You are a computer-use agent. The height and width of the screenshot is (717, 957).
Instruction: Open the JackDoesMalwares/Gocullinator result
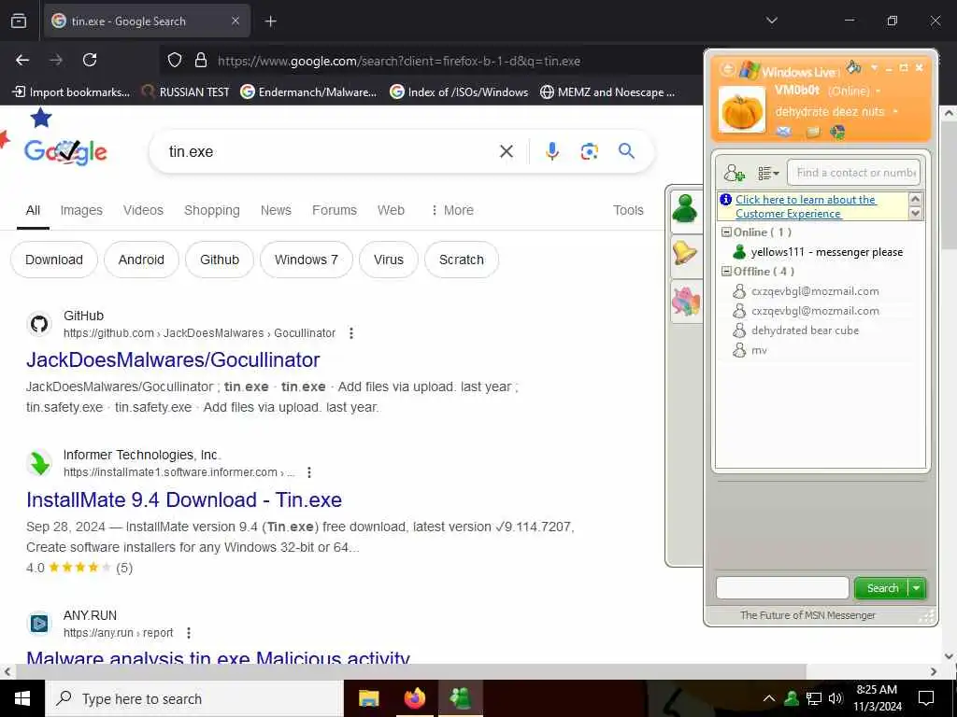point(173,359)
